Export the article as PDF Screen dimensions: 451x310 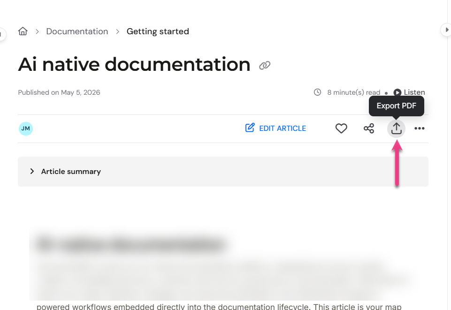tap(396, 129)
